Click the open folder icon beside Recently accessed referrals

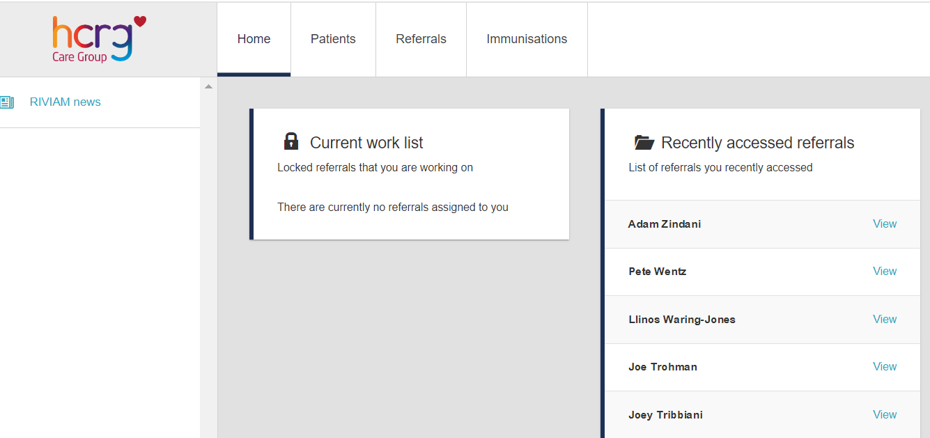coord(644,143)
